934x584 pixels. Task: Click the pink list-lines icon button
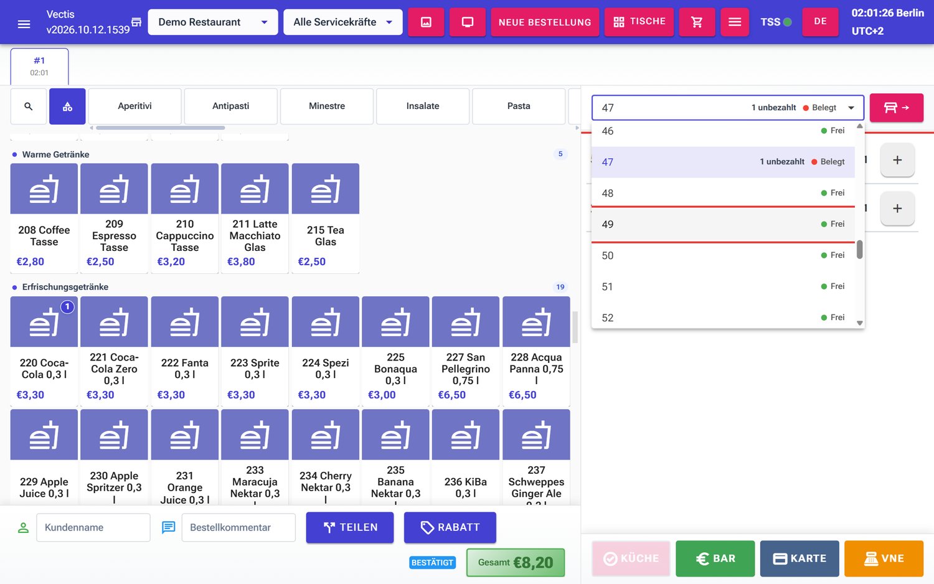click(735, 22)
